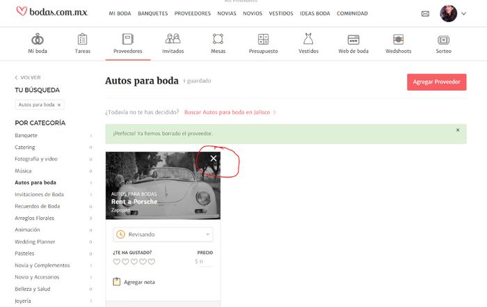487x307 pixels.
Task: Open the Vestidos dress icon
Action: tap(308, 39)
